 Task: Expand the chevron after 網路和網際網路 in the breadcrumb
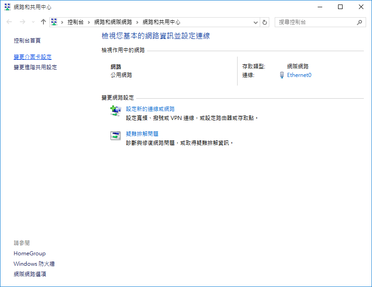pyautogui.click(x=137, y=22)
